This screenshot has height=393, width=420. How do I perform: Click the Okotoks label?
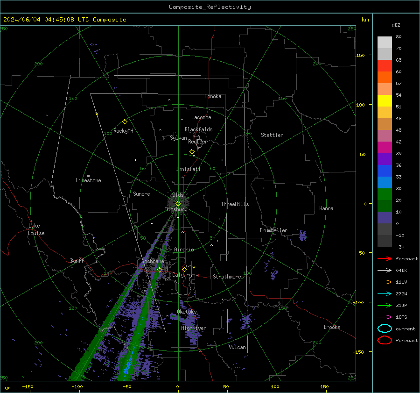tap(187, 312)
